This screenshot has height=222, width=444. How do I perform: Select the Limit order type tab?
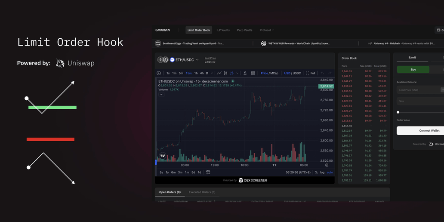(x=412, y=58)
